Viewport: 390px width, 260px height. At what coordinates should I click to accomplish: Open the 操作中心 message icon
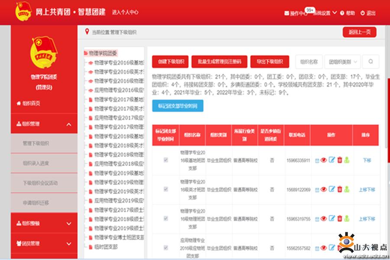tap(287, 13)
